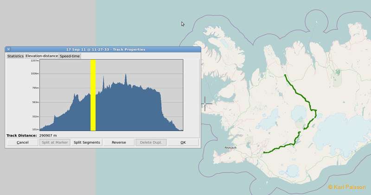
Task: Click the Delete Dupl. button
Action: point(151,142)
